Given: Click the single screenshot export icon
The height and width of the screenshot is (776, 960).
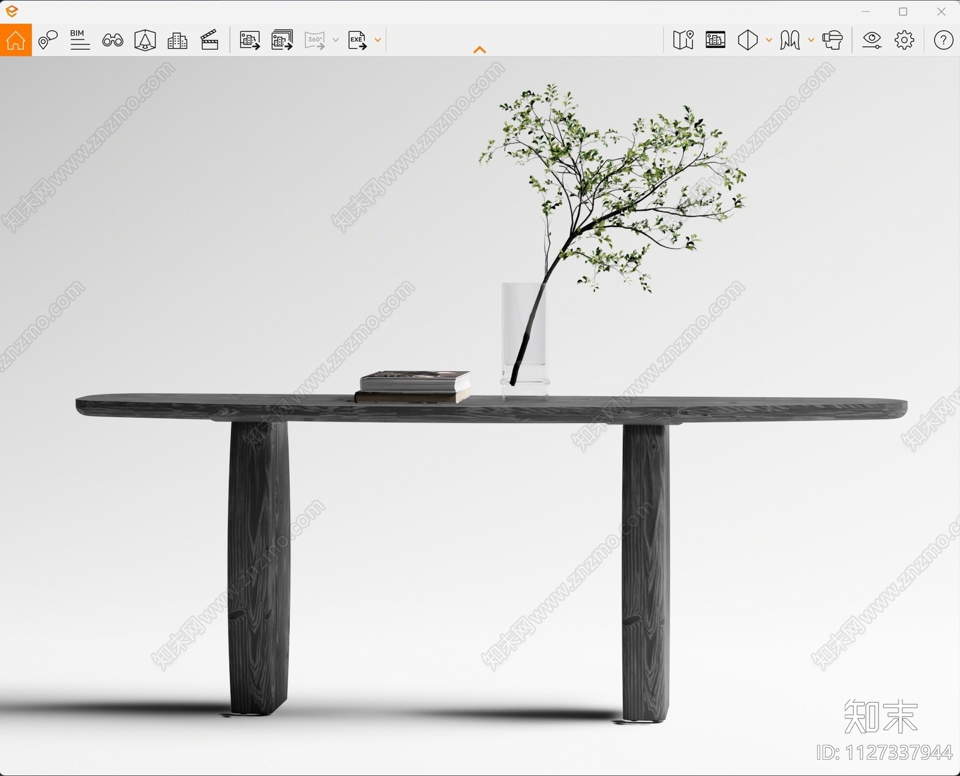Looking at the screenshot, I should [x=250, y=40].
